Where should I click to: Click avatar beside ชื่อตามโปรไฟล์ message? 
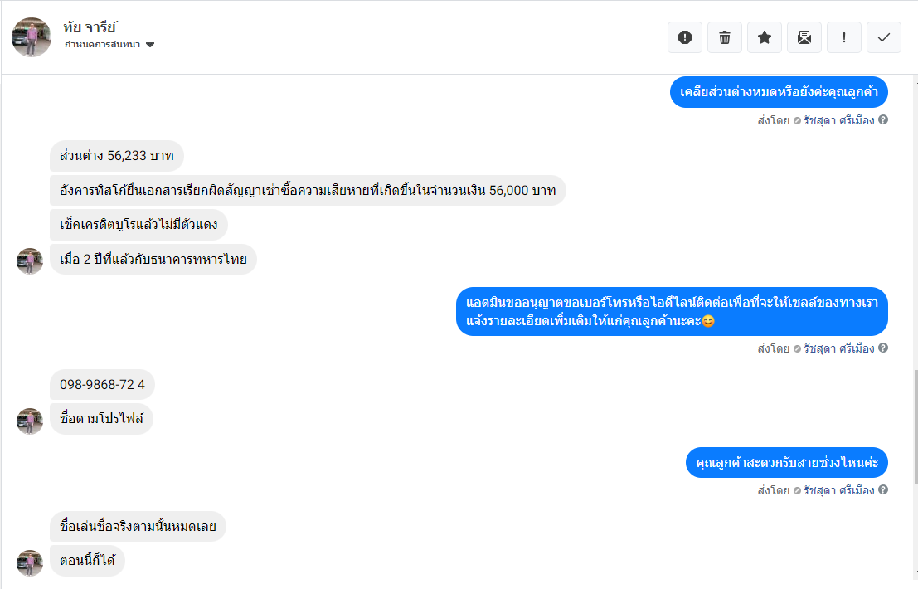point(30,421)
